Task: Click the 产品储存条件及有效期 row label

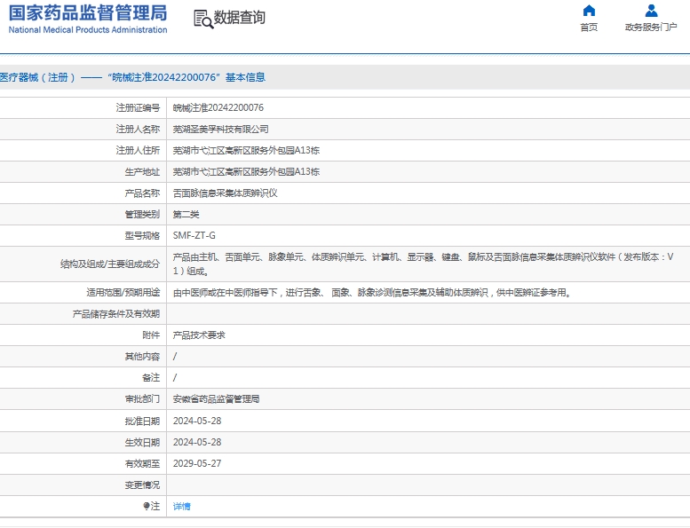Action: tap(116, 314)
